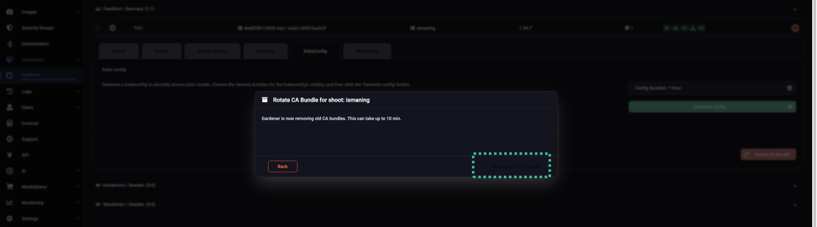Click the green status check on Fra1 row

(x=112, y=28)
